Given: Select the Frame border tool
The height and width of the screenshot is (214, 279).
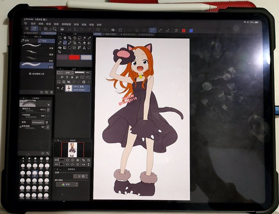Looking at the screenshot, I should [75, 47].
